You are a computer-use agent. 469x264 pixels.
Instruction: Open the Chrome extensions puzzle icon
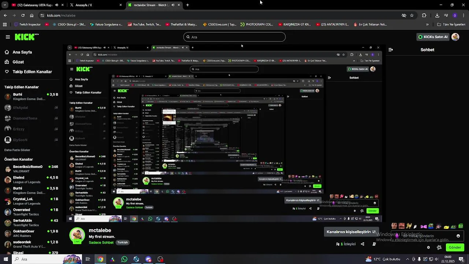click(x=424, y=15)
